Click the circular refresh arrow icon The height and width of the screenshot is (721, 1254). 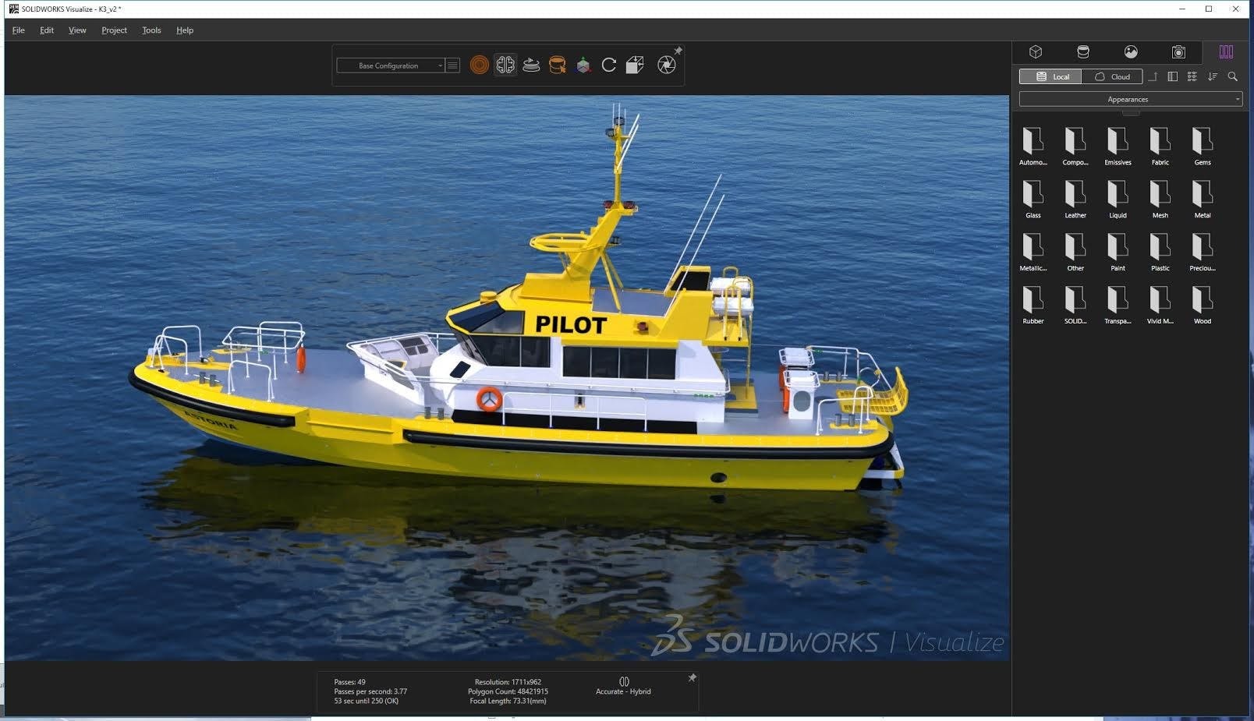609,65
